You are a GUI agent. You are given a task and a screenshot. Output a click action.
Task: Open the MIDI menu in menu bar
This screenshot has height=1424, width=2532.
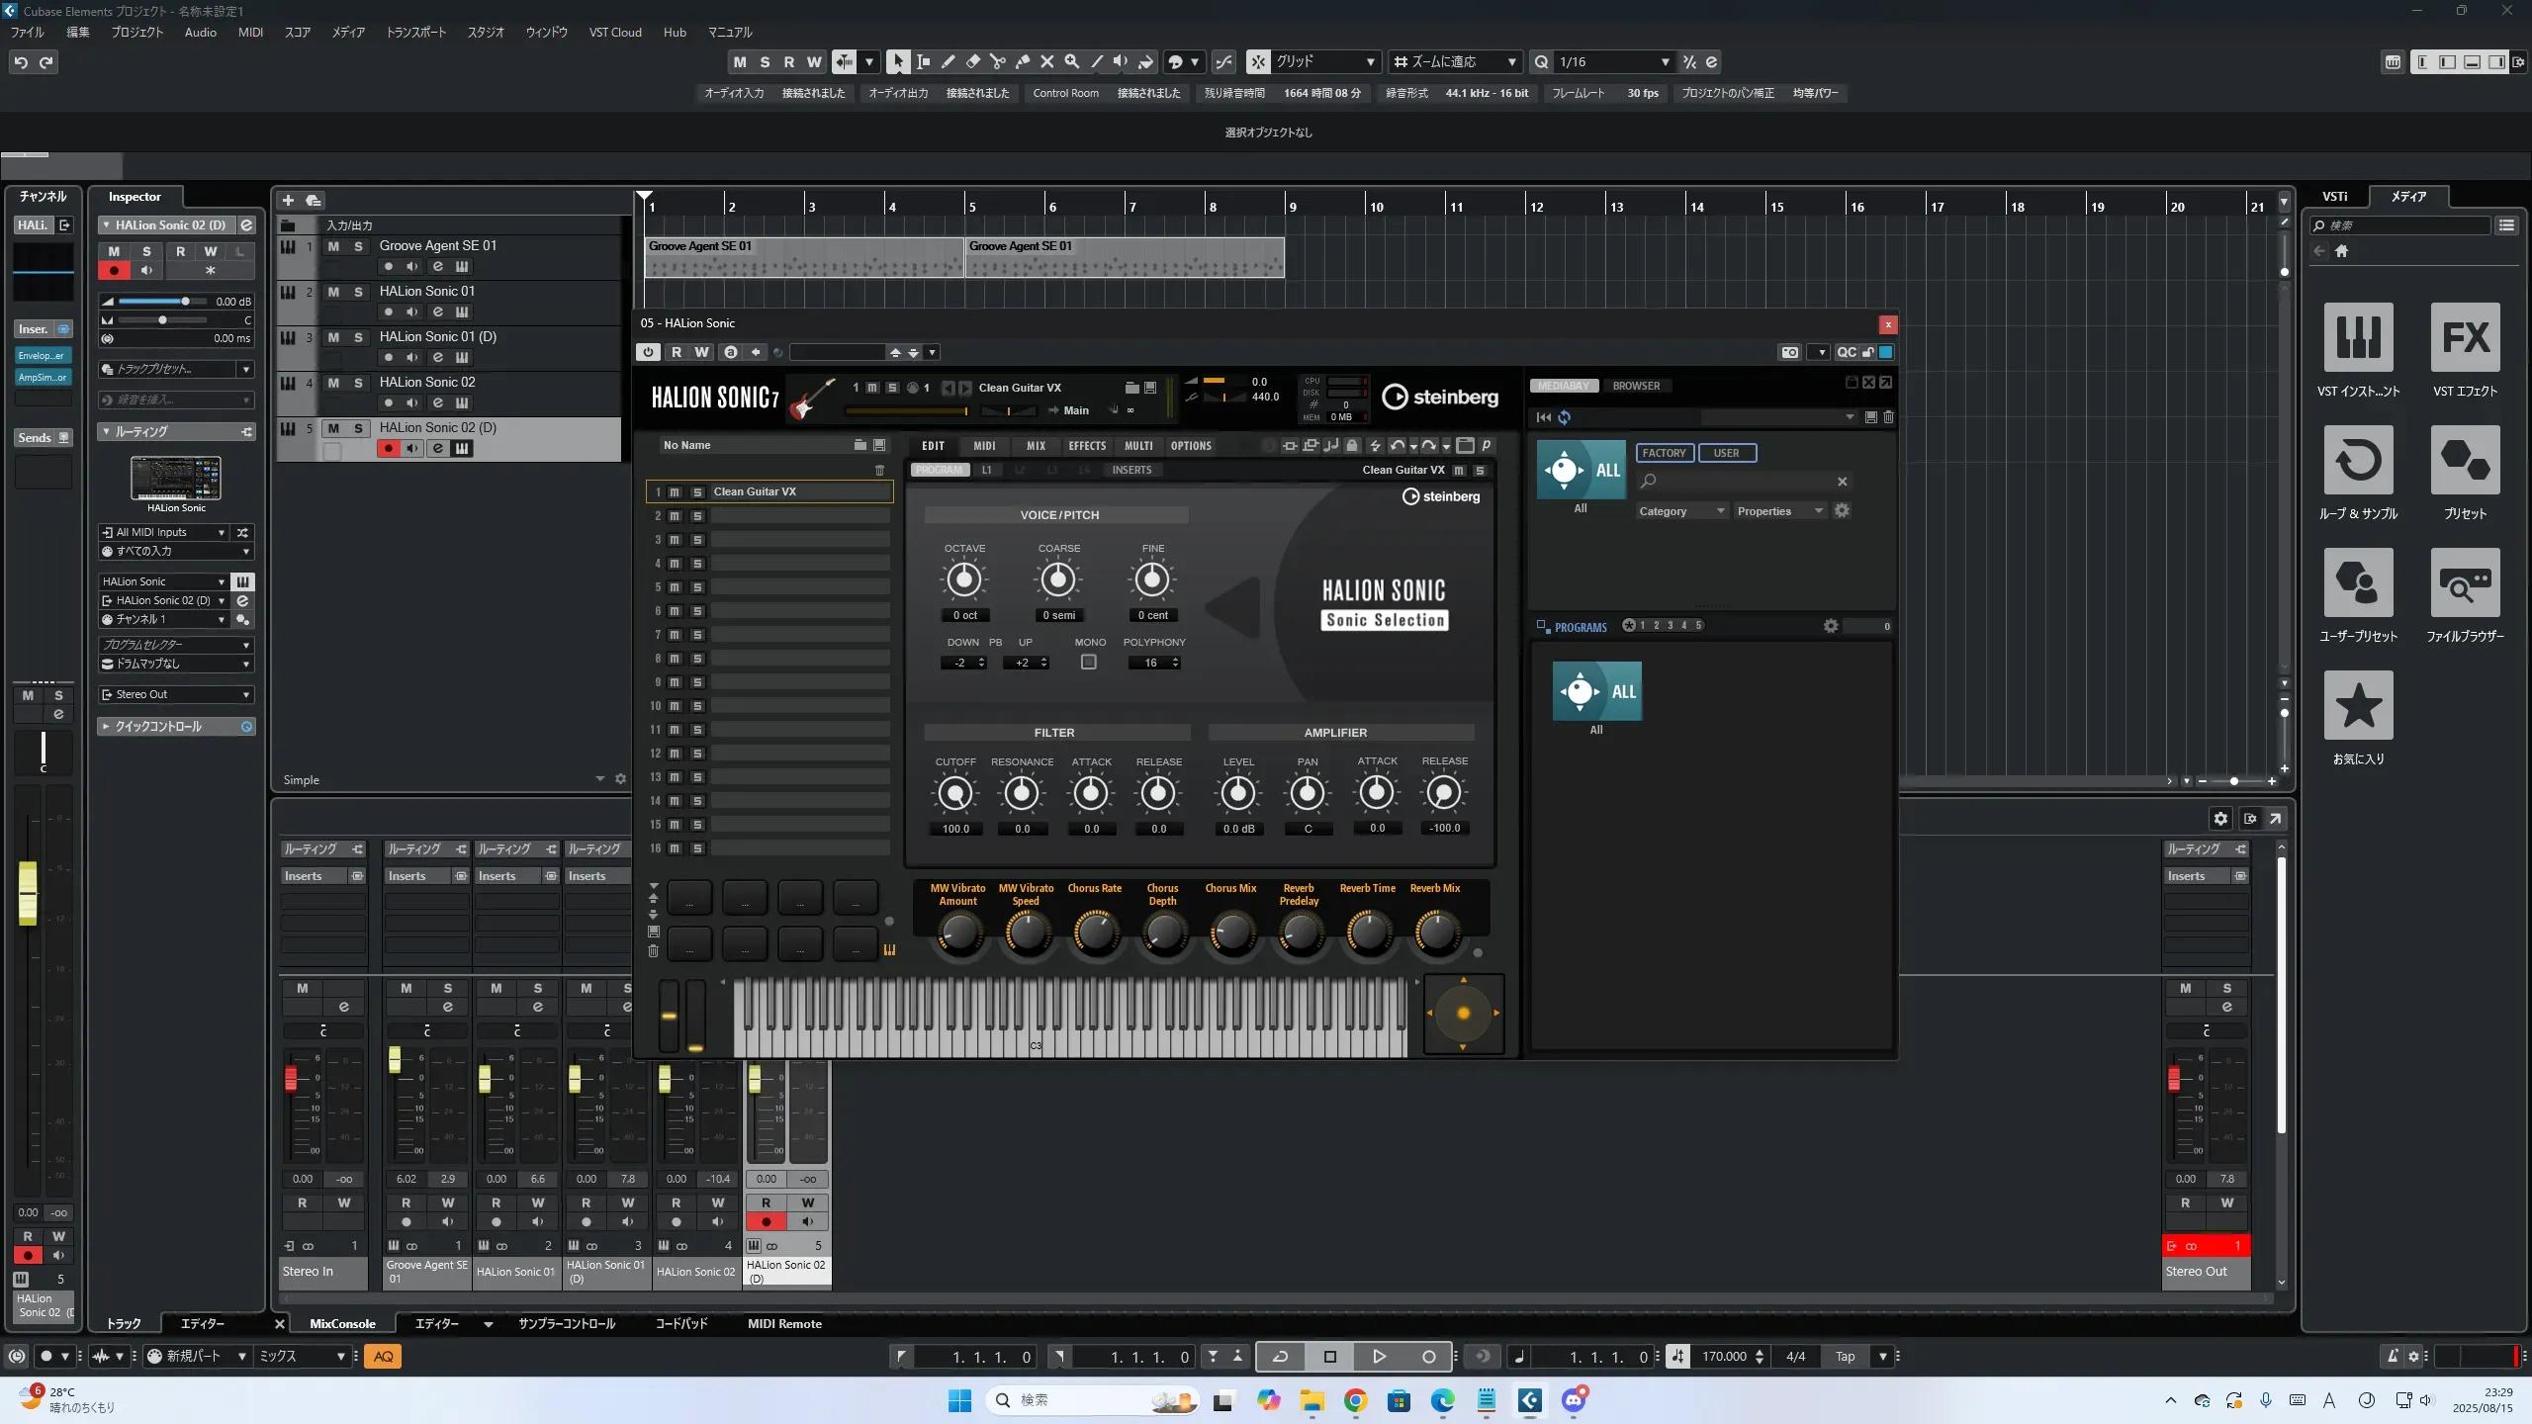pyautogui.click(x=250, y=32)
